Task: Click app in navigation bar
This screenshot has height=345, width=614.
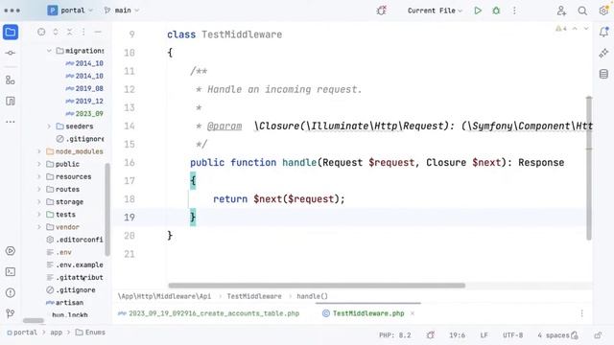Action: point(56,333)
